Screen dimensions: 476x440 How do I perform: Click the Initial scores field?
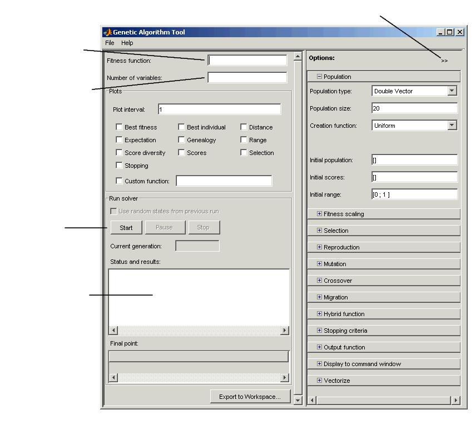point(414,177)
